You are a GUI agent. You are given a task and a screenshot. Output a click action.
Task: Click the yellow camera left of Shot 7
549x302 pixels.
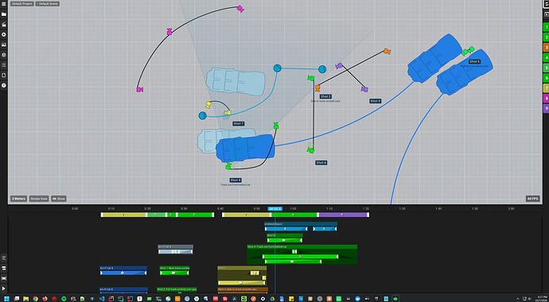208,105
